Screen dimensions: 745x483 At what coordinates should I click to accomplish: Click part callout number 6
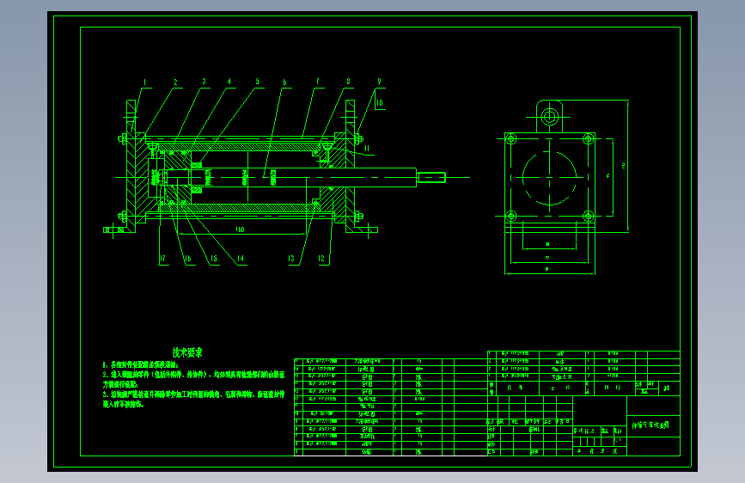284,83
